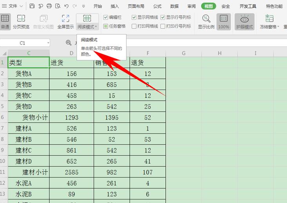Toggle 护眼模式 eye protection mode
This screenshot has height=203, width=287.
point(245,22)
